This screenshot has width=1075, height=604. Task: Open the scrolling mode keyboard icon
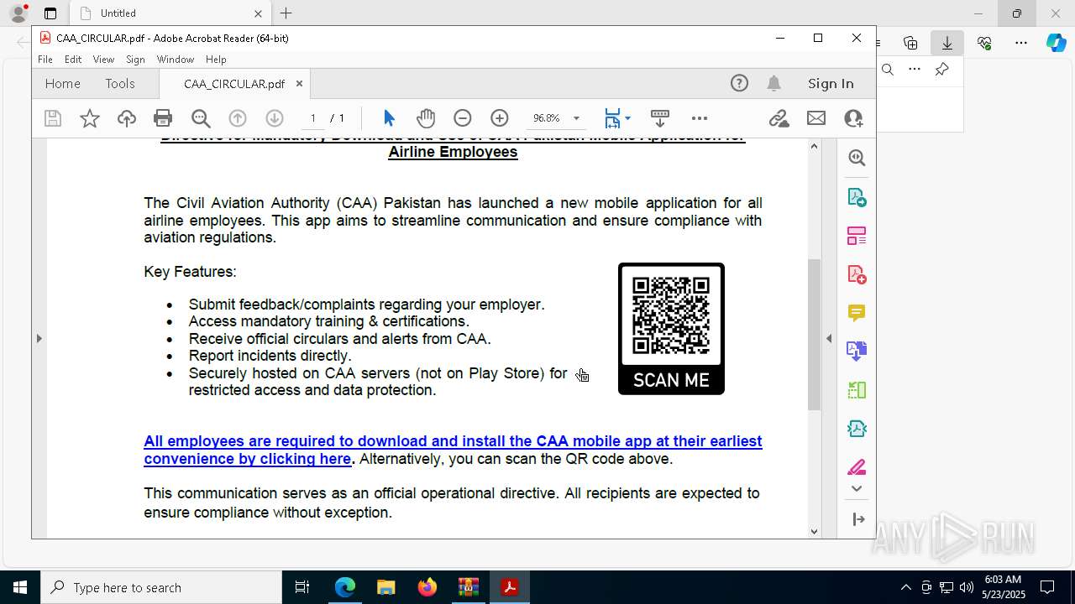click(660, 118)
